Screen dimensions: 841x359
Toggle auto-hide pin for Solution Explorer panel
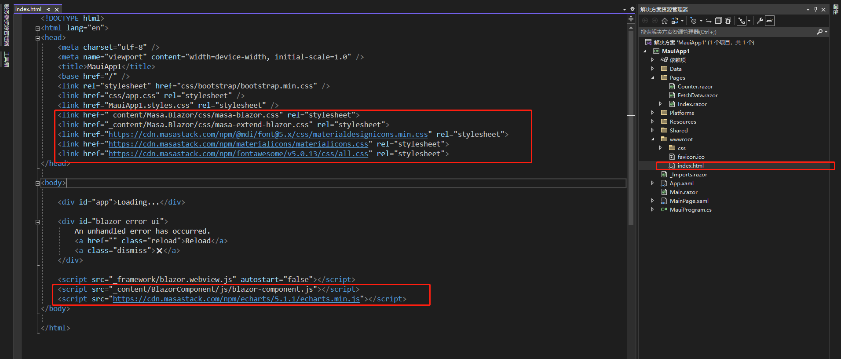click(815, 9)
